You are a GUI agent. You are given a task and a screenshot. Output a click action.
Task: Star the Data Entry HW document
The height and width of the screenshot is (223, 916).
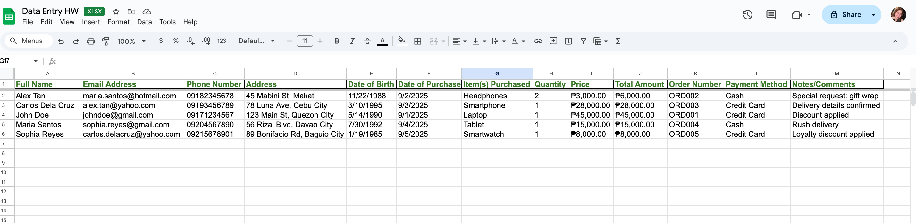(x=116, y=12)
